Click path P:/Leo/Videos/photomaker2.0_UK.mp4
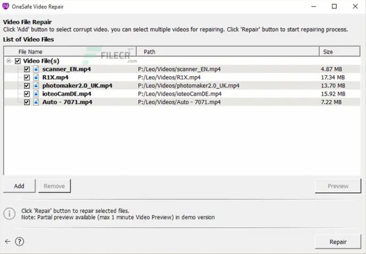Viewport: 366px width, 254px height. tap(188, 85)
